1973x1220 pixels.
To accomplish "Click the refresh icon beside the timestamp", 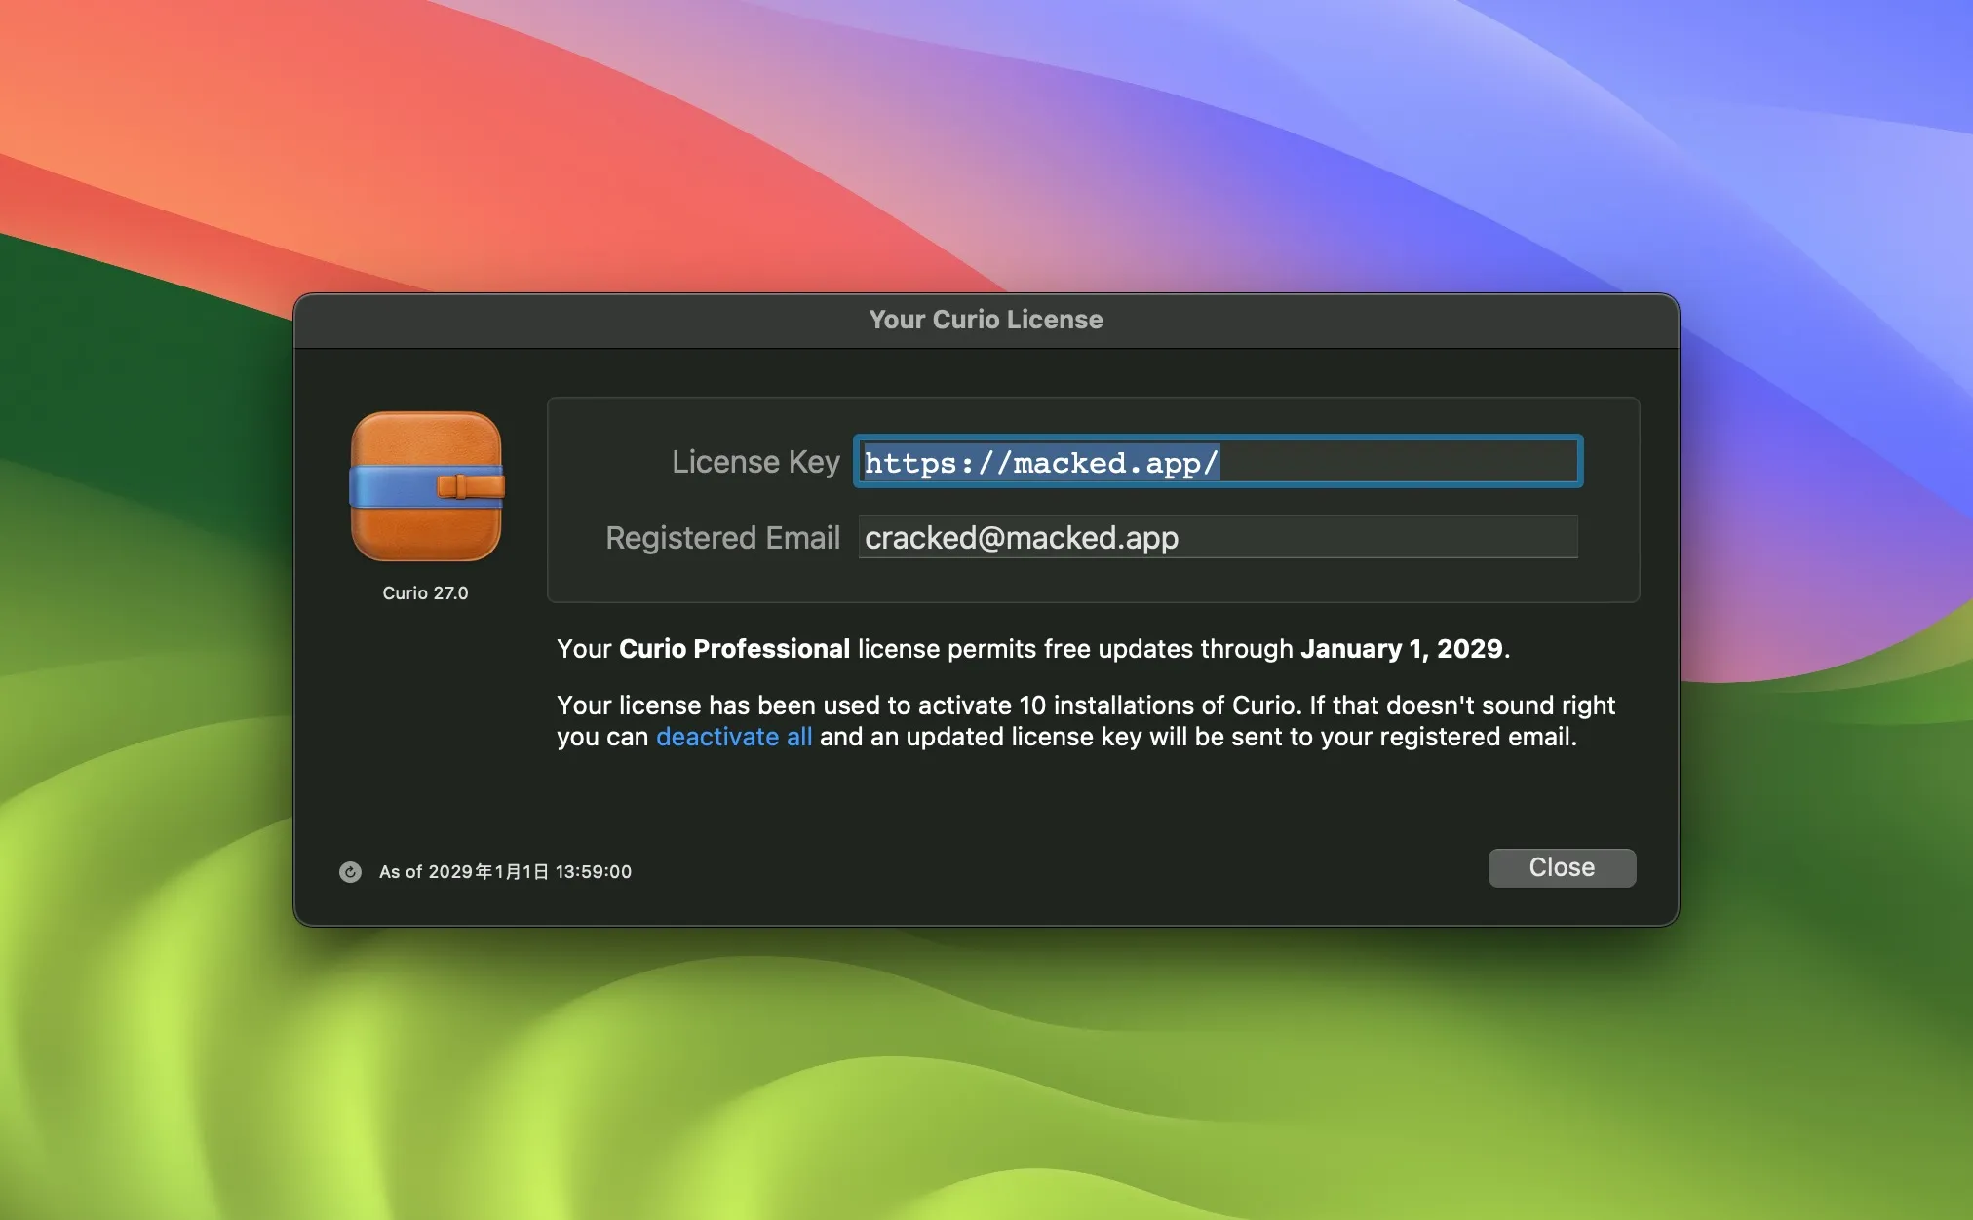I will [x=350, y=872].
